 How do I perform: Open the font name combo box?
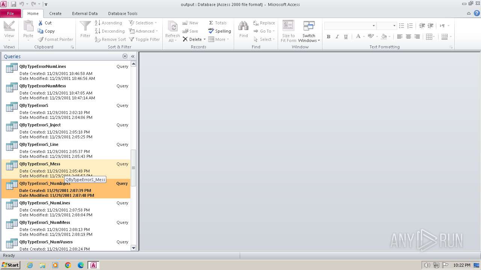click(x=350, y=25)
